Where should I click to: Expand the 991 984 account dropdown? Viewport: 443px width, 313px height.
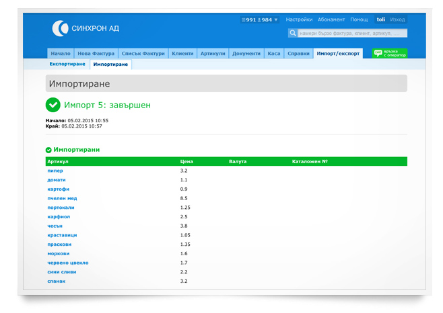(x=260, y=20)
